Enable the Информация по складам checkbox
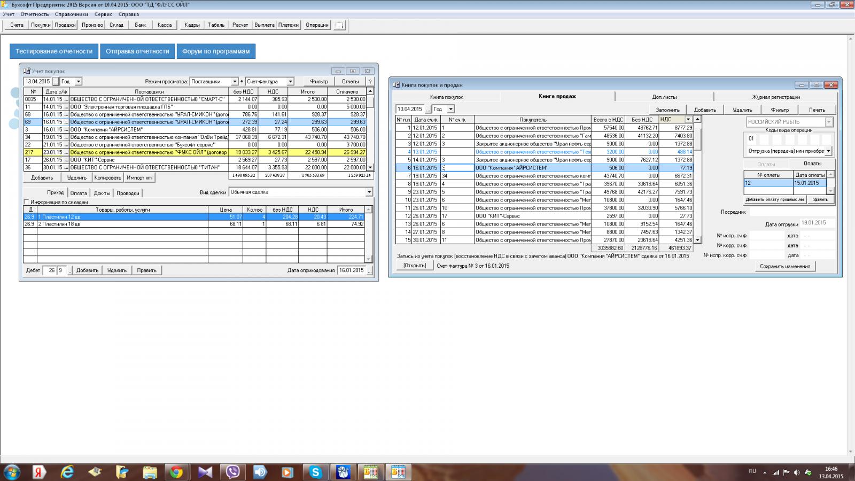The width and height of the screenshot is (855, 481). click(26, 202)
